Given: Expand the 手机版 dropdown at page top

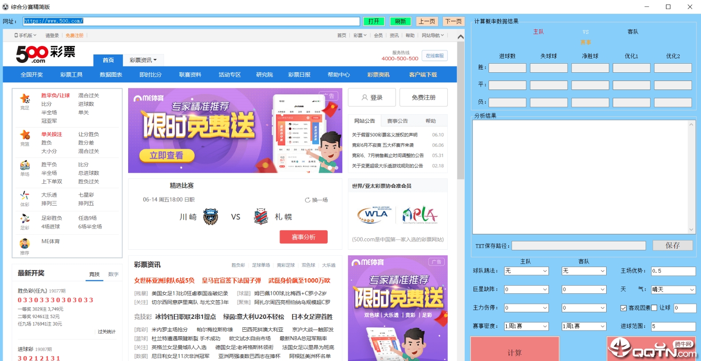Looking at the screenshot, I should [x=25, y=35].
